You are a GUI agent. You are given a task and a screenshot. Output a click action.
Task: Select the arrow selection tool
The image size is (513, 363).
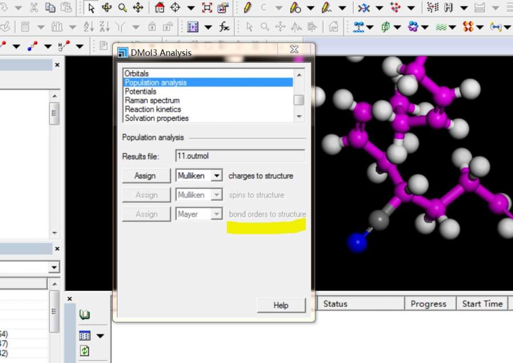click(92, 8)
